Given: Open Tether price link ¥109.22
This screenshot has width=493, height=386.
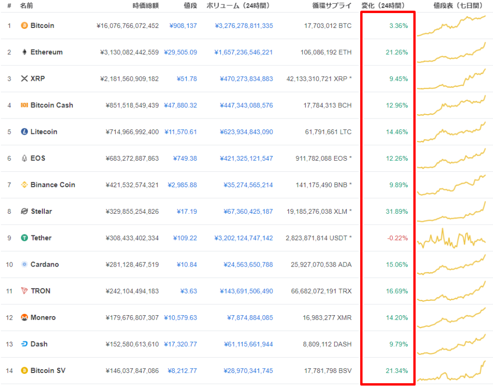Looking at the screenshot, I should tap(185, 238).
